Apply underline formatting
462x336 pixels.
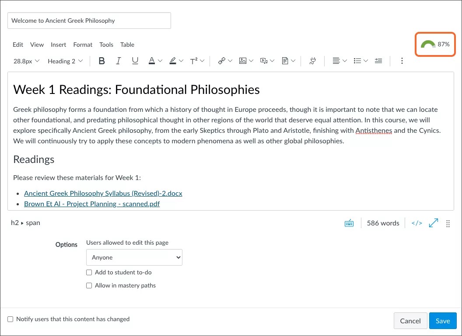pos(135,61)
